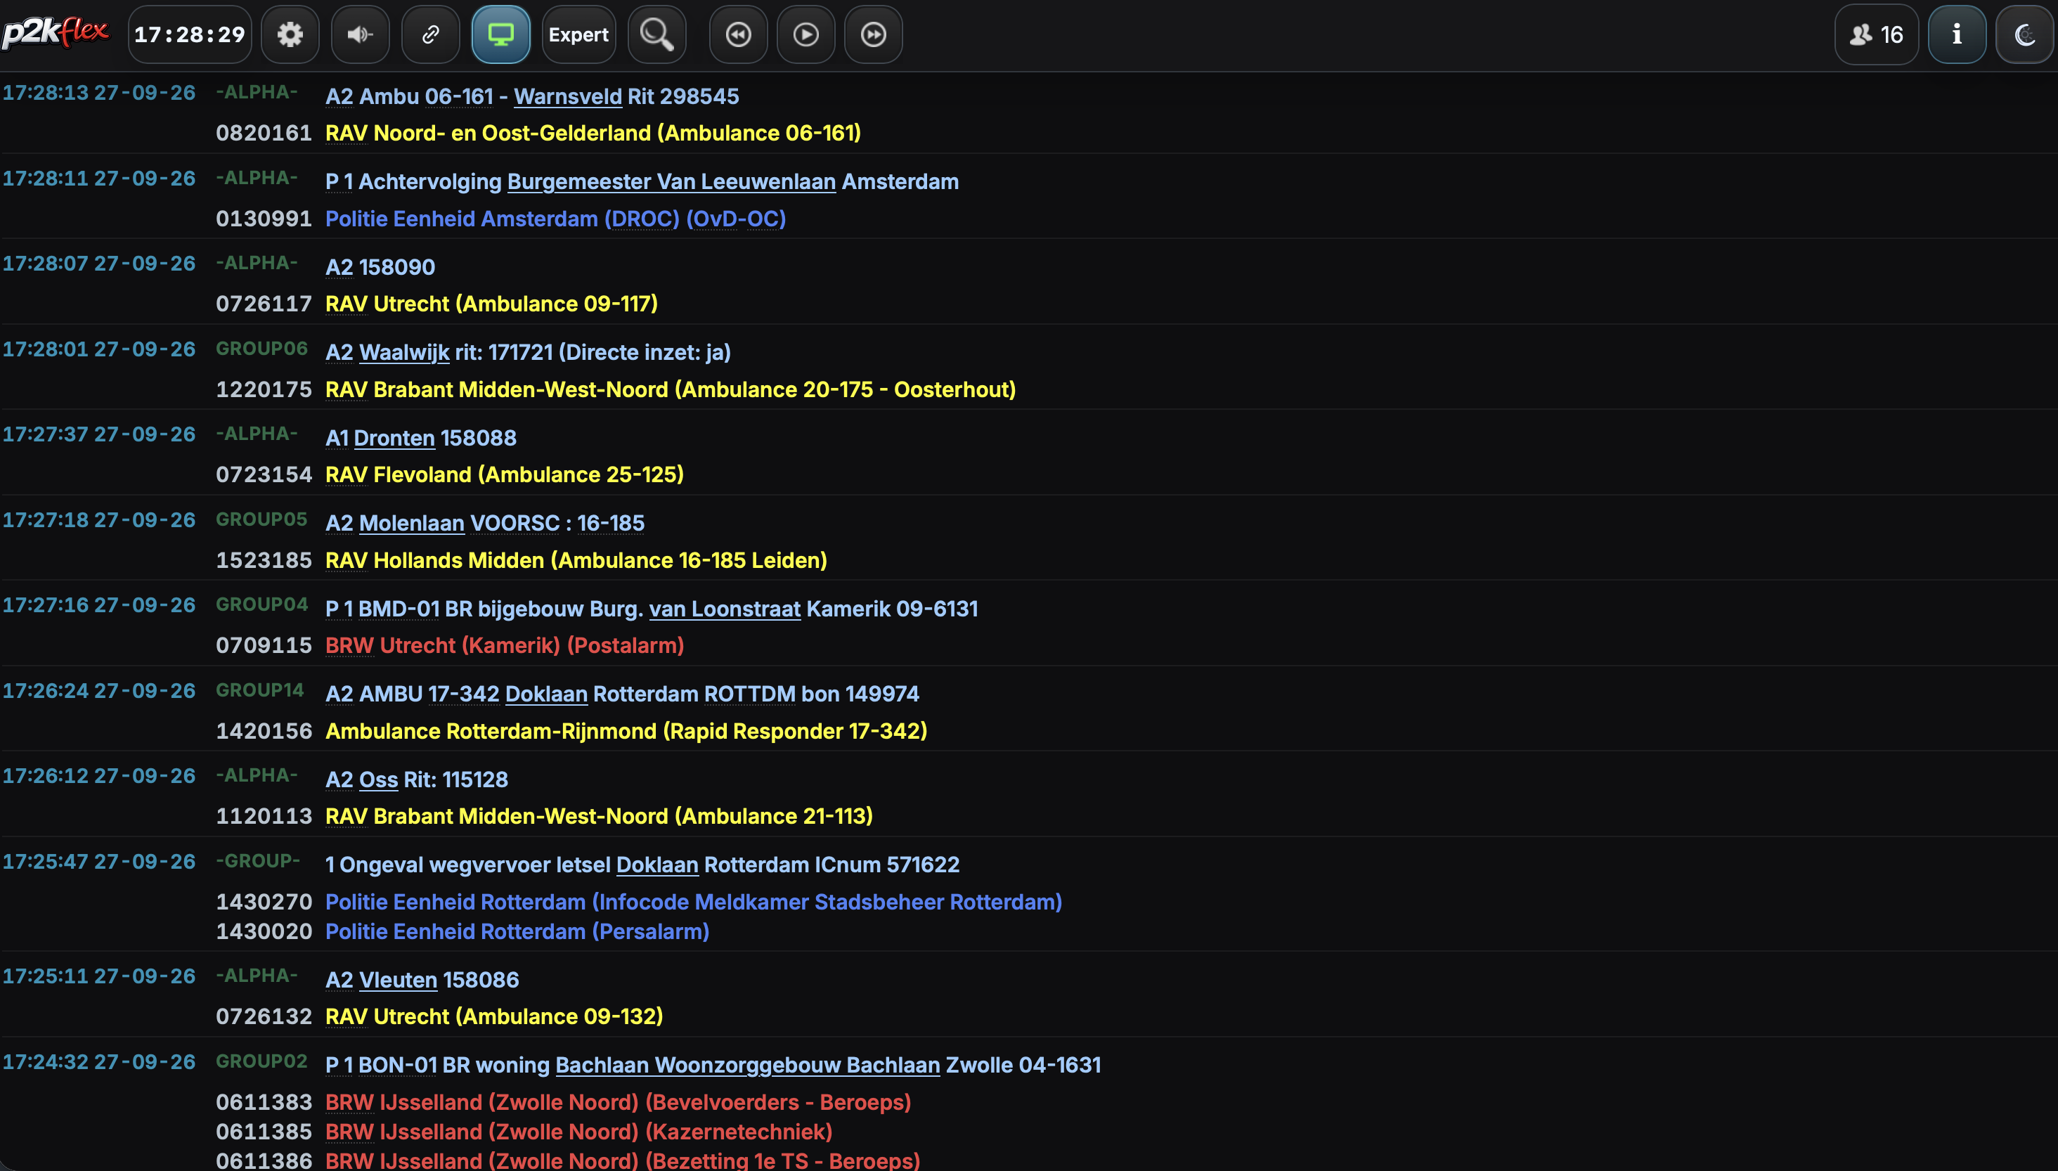
Task: Select capcode 1430270
Action: pyautogui.click(x=264, y=902)
